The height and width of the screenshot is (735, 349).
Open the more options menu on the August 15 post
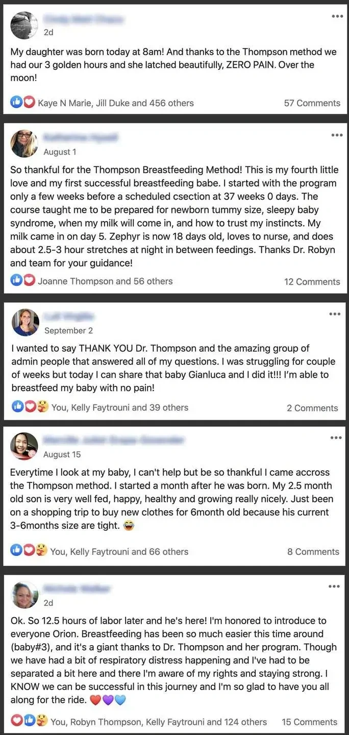pos(336,437)
